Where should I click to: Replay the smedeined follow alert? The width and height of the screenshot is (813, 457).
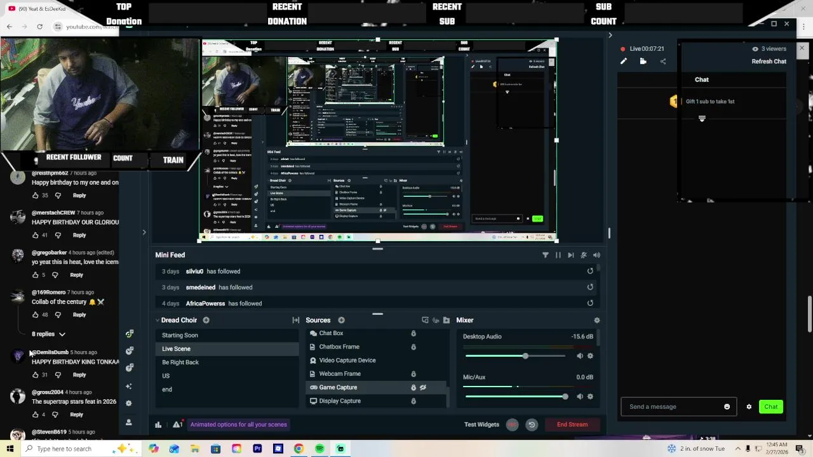point(590,287)
